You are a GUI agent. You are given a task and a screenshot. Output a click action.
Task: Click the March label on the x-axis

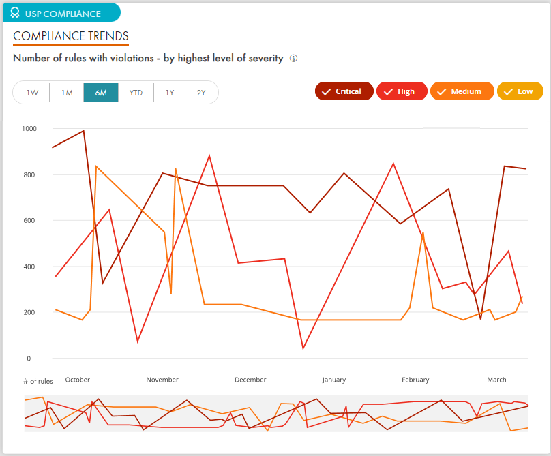[496, 380]
